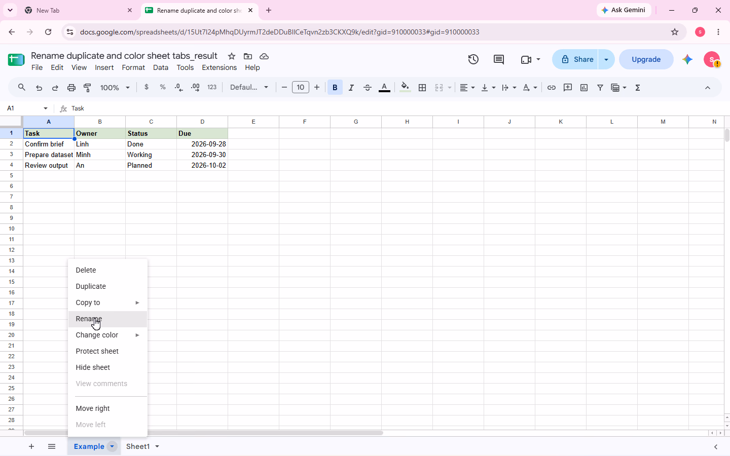Image resolution: width=730 pixels, height=456 pixels.
Task: Add a comment from toolbar
Action: 568,88
